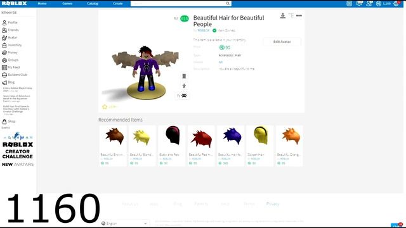Viewport: 406px width, 228px height.
Task: Open the Seven Seas of Adventure blog link
Action: pyautogui.click(x=16, y=98)
